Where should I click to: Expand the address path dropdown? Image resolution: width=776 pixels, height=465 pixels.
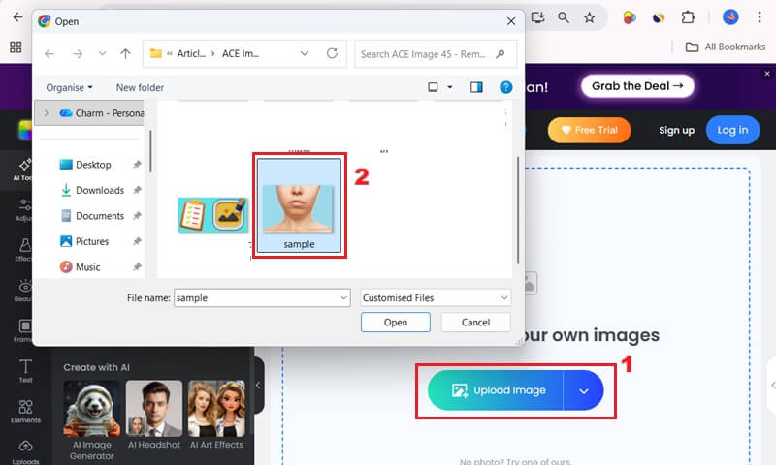click(305, 53)
